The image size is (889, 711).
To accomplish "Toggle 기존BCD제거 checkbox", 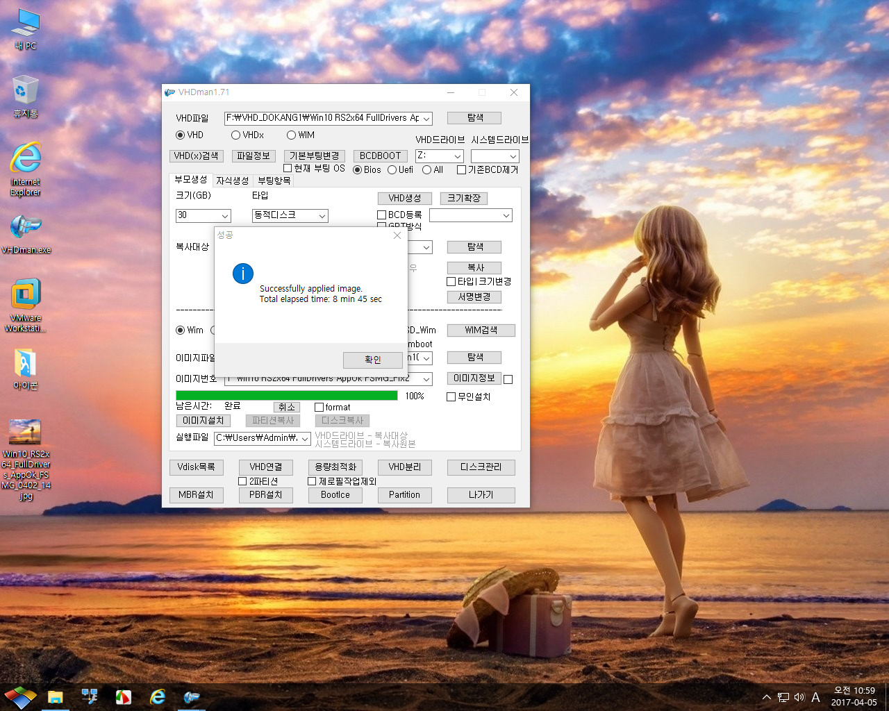I will click(461, 170).
